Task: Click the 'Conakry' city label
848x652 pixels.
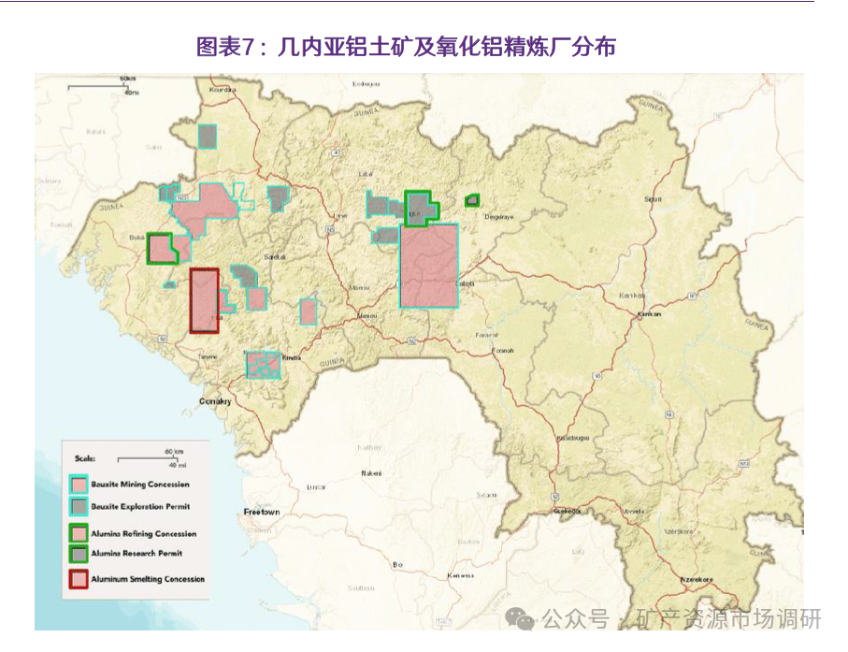Action: [x=215, y=401]
